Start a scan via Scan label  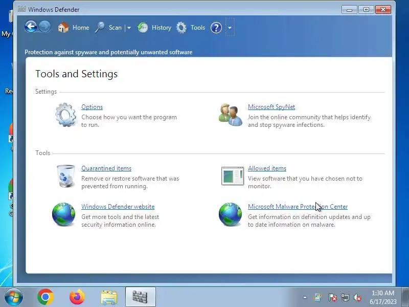click(x=115, y=28)
